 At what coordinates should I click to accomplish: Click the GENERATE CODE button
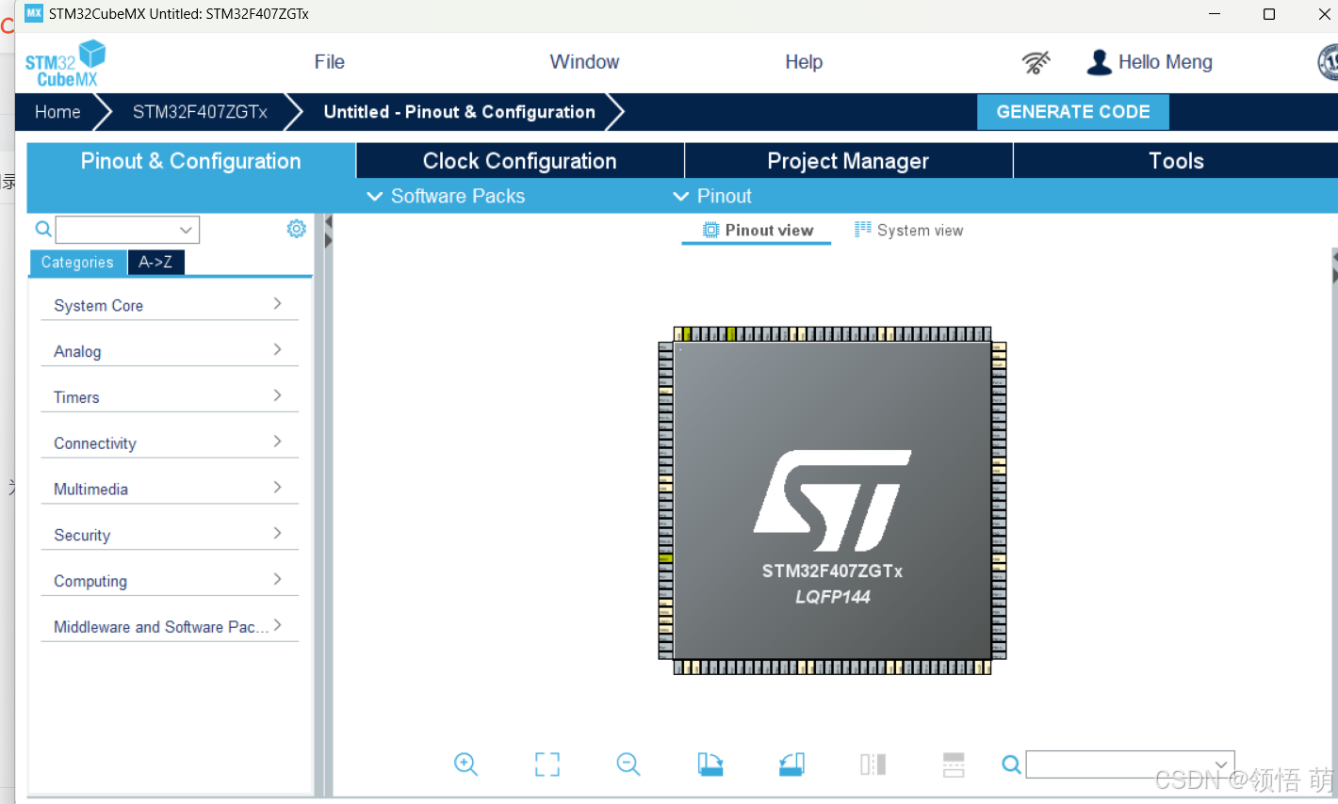(1072, 111)
